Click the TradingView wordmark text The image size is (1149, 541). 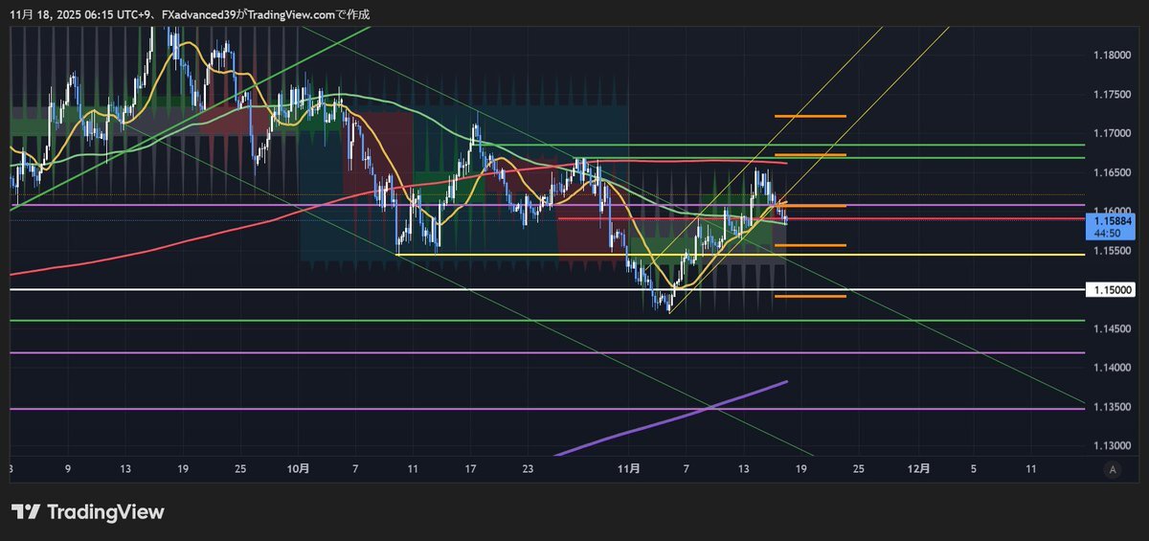click(105, 512)
